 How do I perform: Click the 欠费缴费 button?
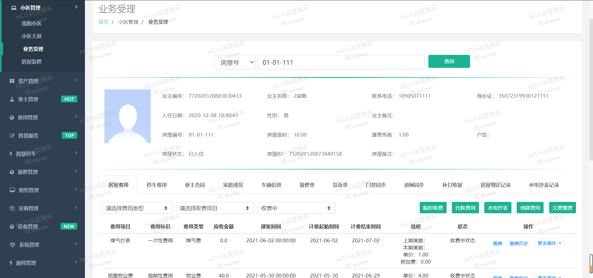tap(562, 208)
